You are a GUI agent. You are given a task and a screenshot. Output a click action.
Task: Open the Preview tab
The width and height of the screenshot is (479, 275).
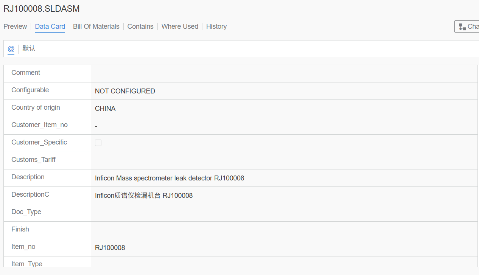pos(15,26)
